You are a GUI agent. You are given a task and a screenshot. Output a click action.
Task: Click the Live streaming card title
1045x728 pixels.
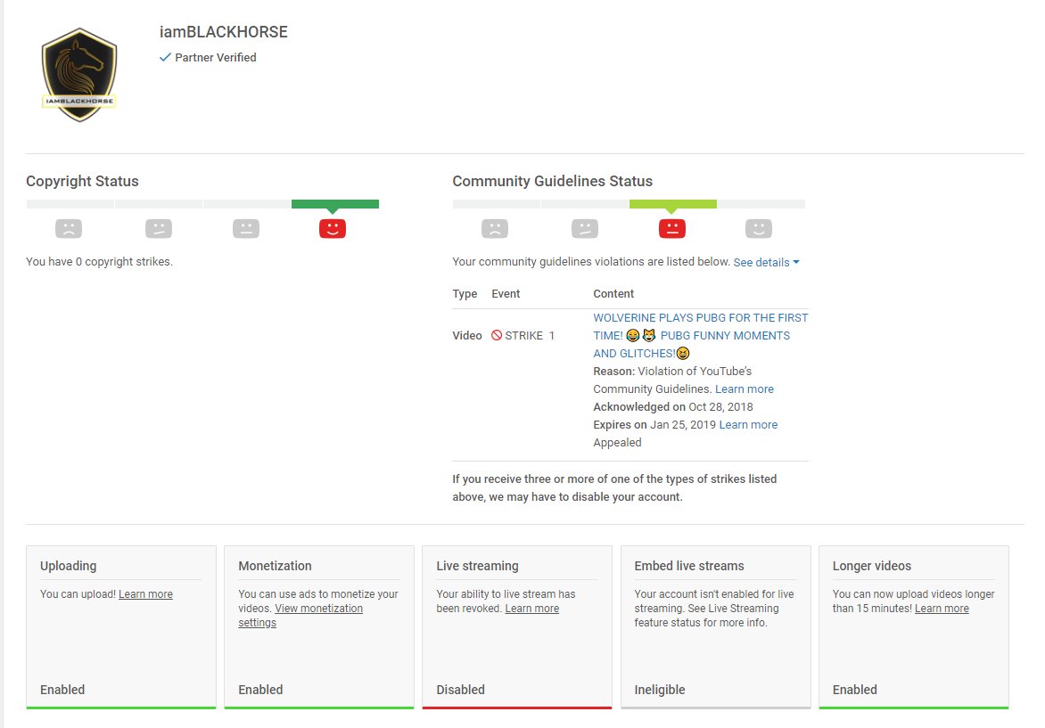(477, 566)
